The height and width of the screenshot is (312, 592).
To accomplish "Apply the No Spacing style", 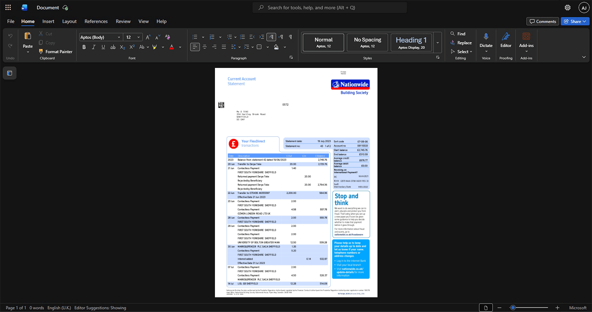I will coord(368,42).
